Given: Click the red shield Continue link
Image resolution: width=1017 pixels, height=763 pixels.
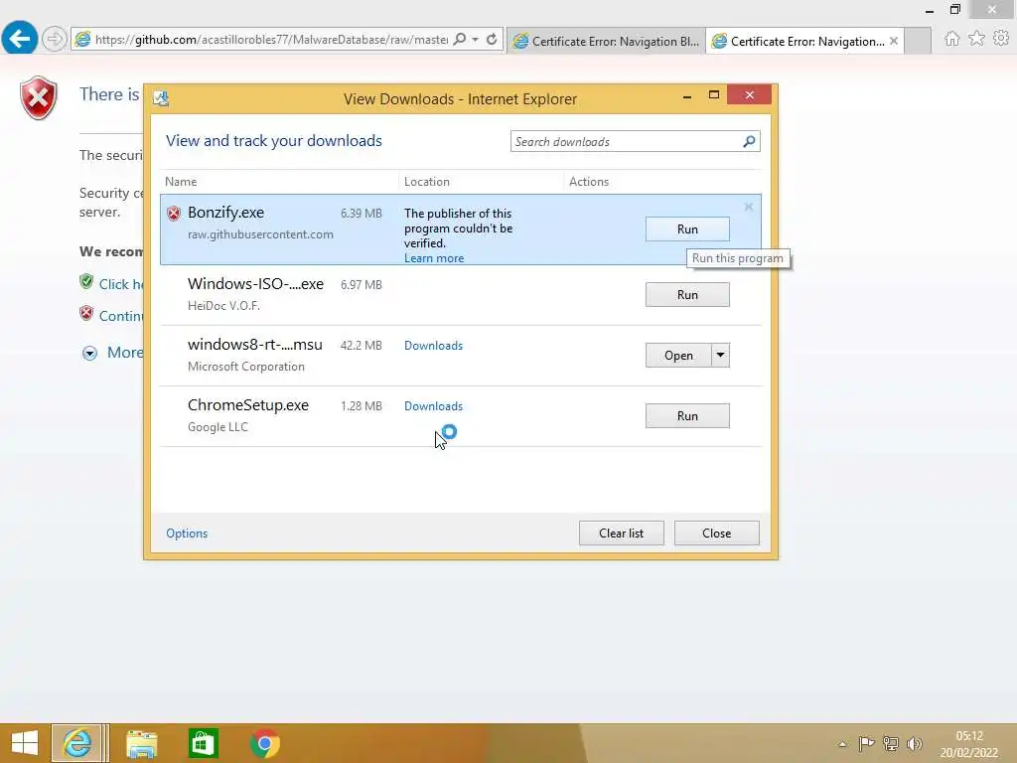Looking at the screenshot, I should tap(120, 316).
